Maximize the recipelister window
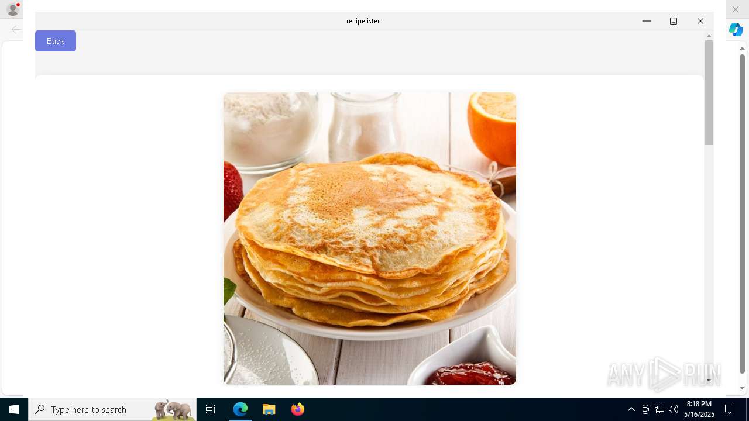The width and height of the screenshot is (749, 421). tap(674, 21)
